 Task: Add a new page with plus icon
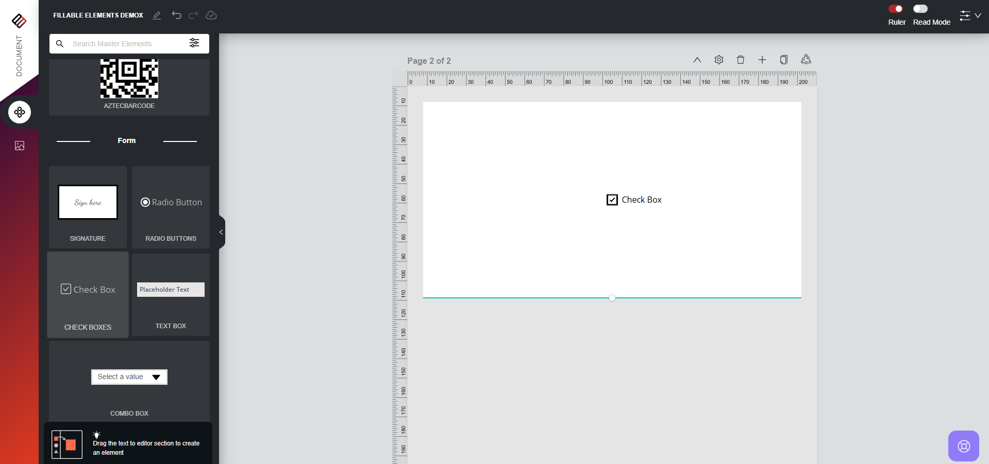click(x=762, y=60)
